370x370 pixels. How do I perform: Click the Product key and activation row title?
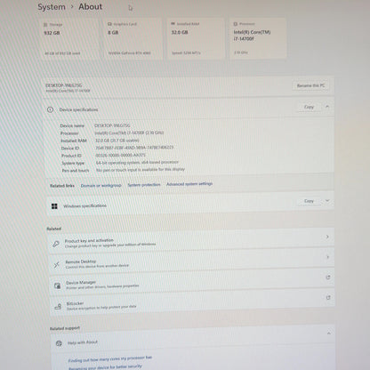(89, 241)
